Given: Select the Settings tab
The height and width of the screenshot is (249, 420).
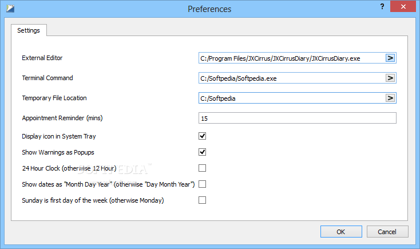Looking at the screenshot, I should [29, 30].
